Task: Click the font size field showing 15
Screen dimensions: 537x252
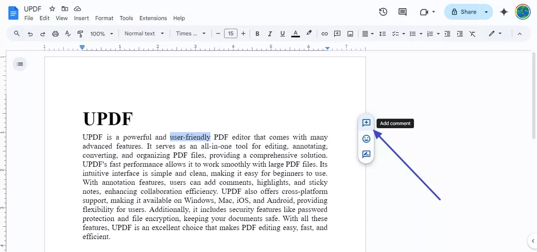Action: coord(230,33)
